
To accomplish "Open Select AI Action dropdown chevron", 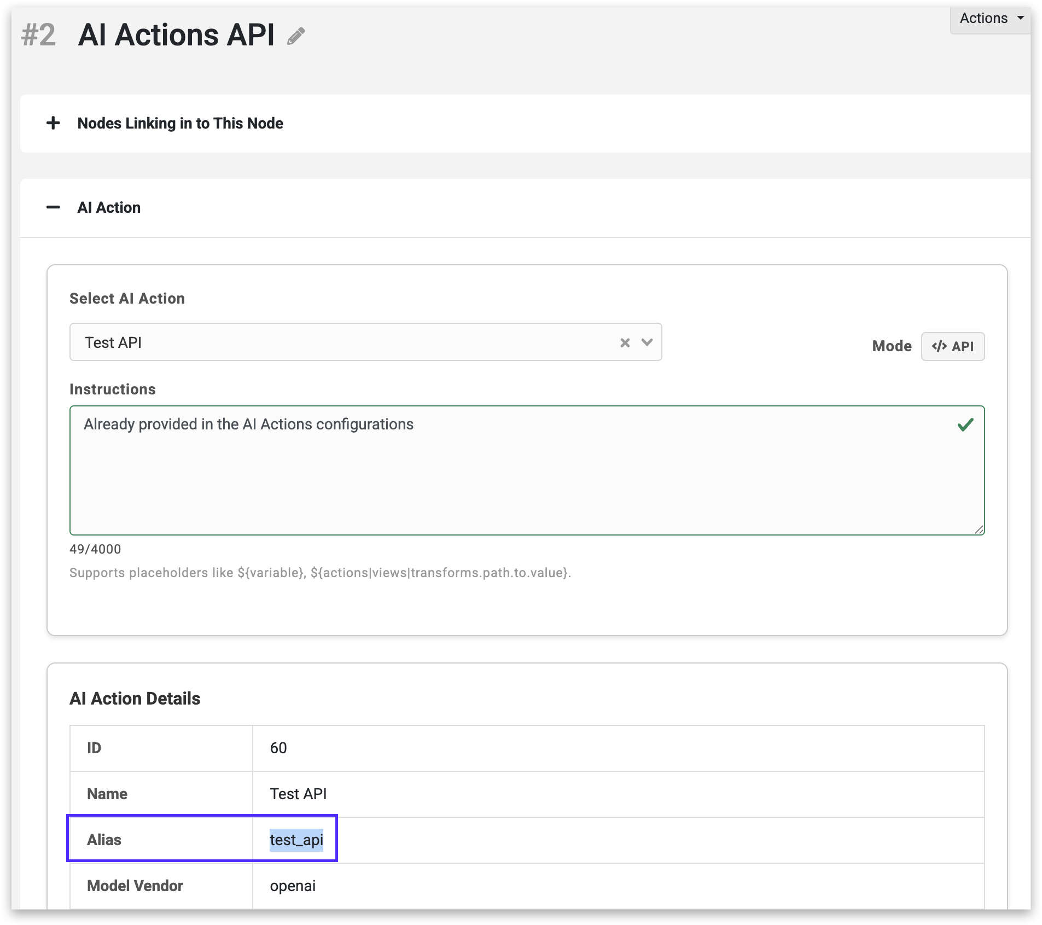I will tap(647, 342).
